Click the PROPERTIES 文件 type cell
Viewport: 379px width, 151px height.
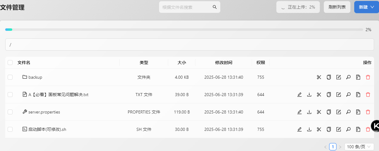[144, 112]
